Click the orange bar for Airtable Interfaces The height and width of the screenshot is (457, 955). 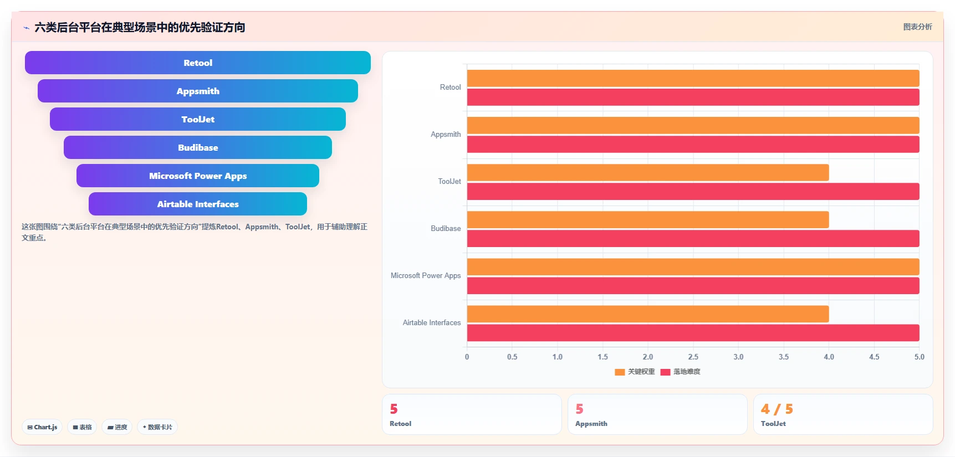click(648, 314)
